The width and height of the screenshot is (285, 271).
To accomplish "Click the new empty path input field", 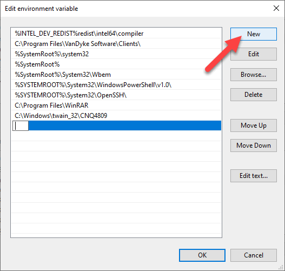I will click(x=21, y=126).
